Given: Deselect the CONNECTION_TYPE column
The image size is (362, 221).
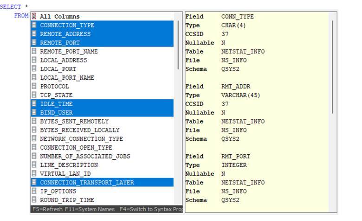Looking at the screenshot, I should point(67,25).
